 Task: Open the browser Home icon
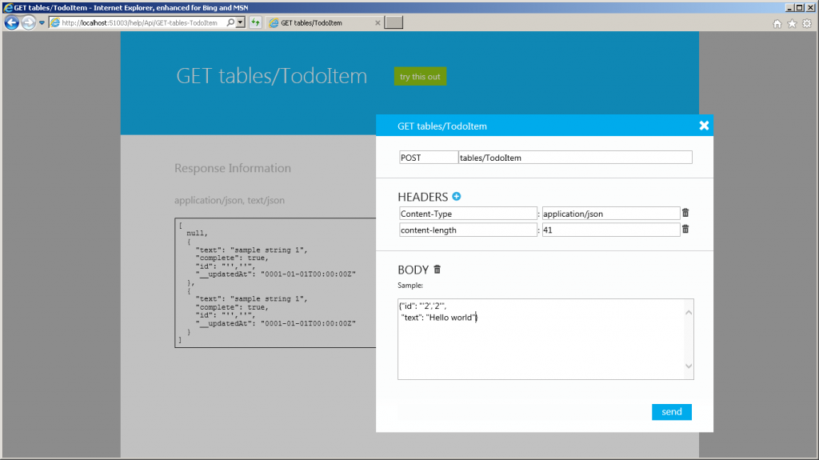point(777,23)
